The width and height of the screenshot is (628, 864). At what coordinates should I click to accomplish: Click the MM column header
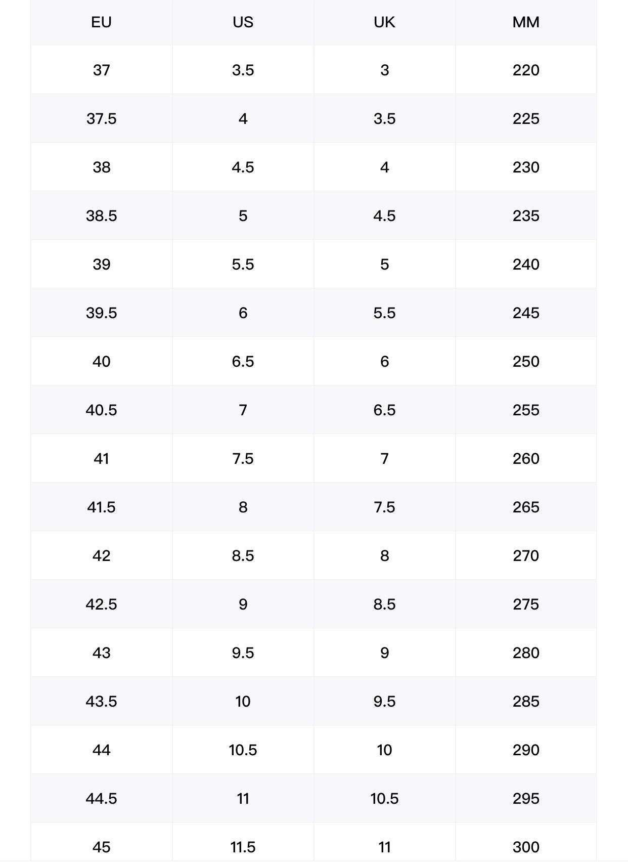pyautogui.click(x=526, y=22)
